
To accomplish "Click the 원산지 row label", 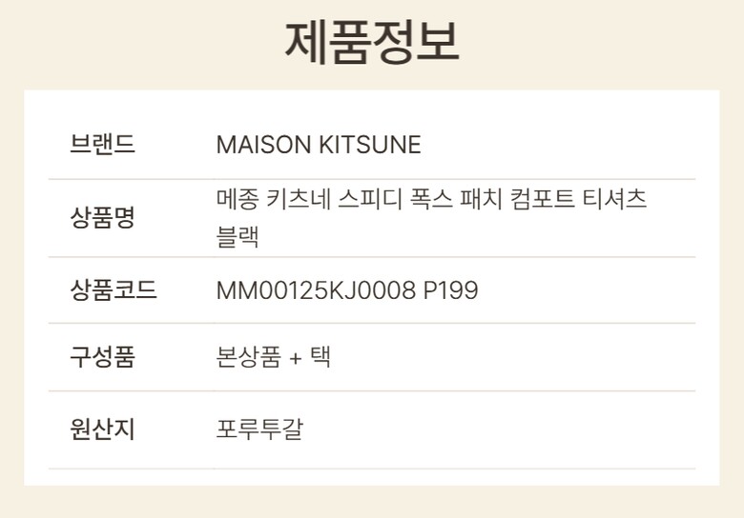I will pyautogui.click(x=102, y=429).
